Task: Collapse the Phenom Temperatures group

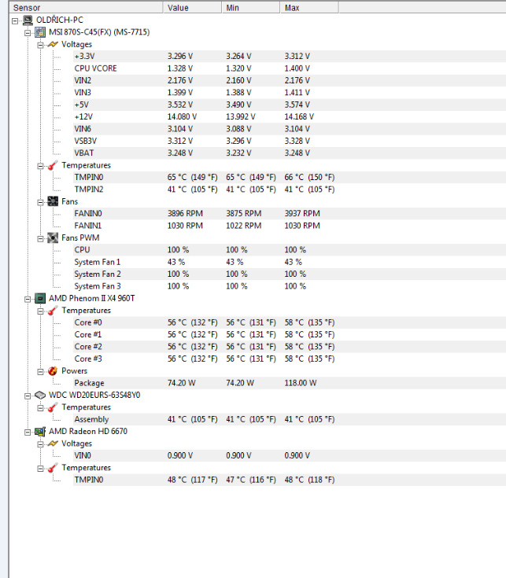Action: (41, 311)
